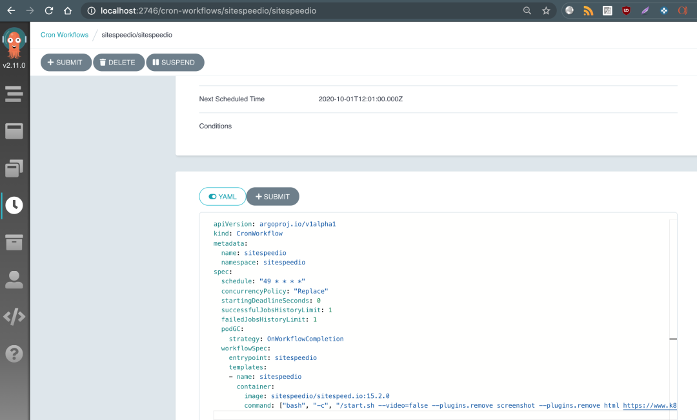The width and height of the screenshot is (697, 420).
Task: Submit the cron workflow from top toolbar
Action: 66,62
